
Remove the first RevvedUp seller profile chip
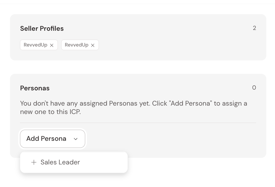click(52, 45)
